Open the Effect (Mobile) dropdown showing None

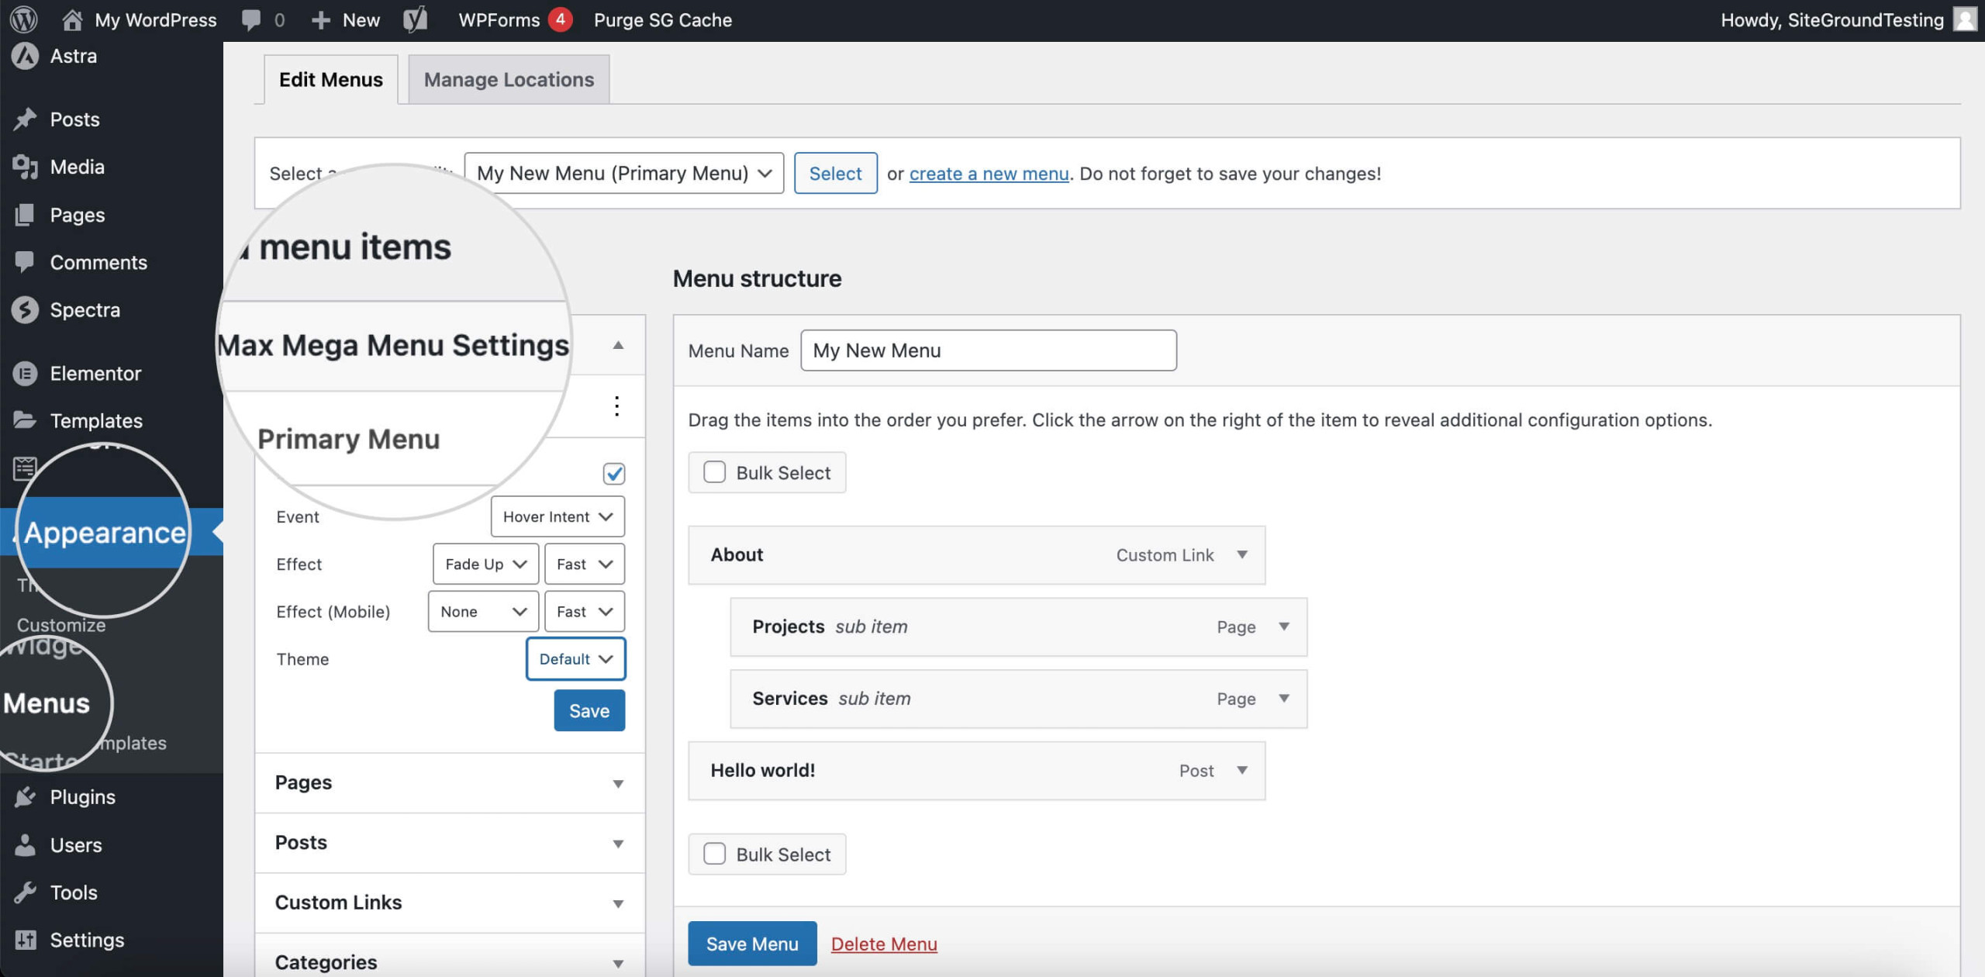[483, 611]
